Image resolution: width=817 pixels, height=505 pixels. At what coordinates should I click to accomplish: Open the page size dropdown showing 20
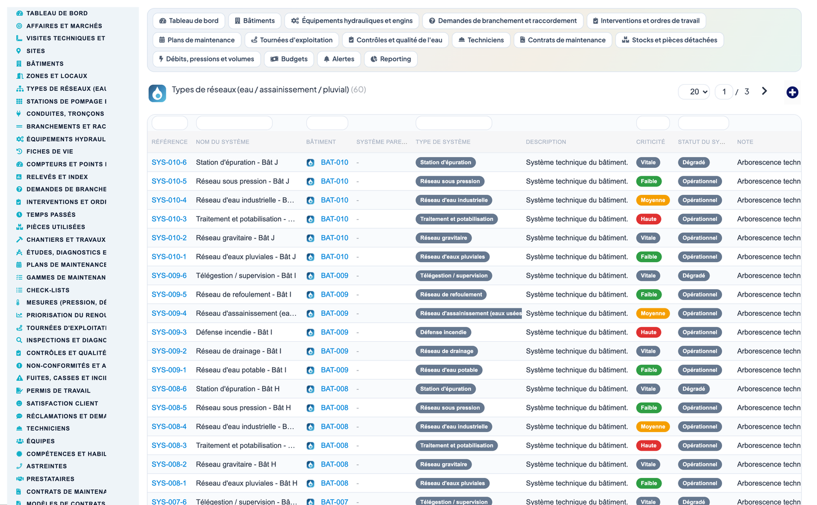click(694, 92)
